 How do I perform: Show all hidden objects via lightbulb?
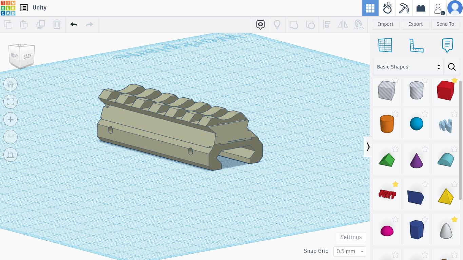(277, 24)
